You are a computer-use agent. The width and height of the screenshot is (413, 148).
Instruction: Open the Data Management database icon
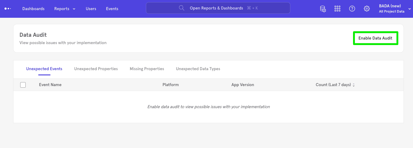323,9
